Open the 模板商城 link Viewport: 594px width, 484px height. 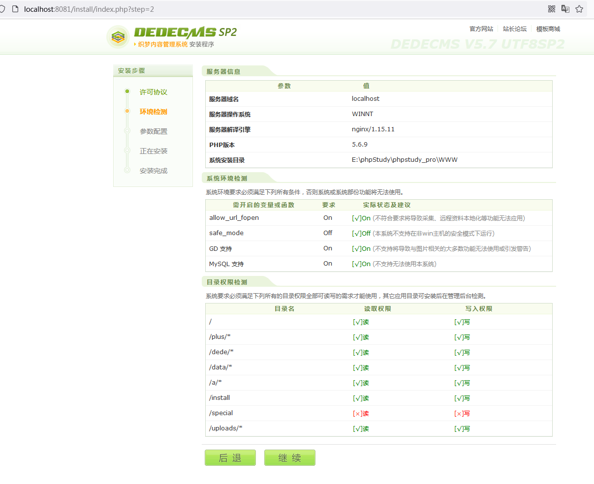coord(548,29)
